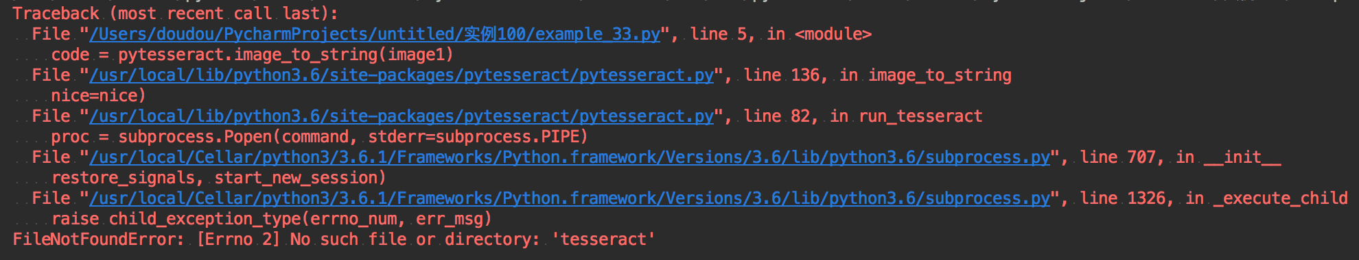The height and width of the screenshot is (260, 1359).
Task: Click the 'Traceback (most recent call last)' line
Action: (176, 14)
